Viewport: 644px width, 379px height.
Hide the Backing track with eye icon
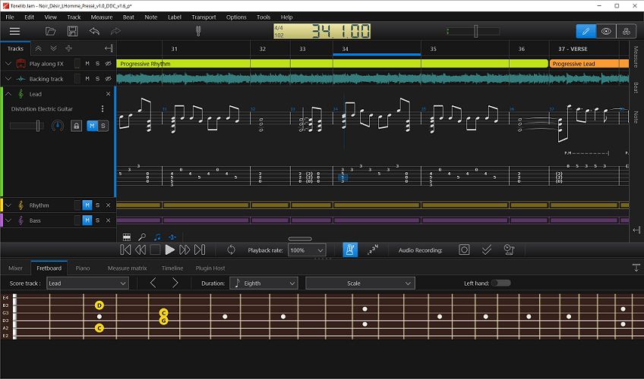pyautogui.click(x=108, y=79)
